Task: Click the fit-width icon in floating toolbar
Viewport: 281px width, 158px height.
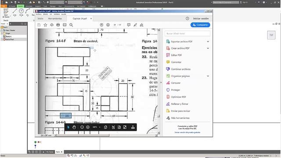Action: click(x=113, y=127)
